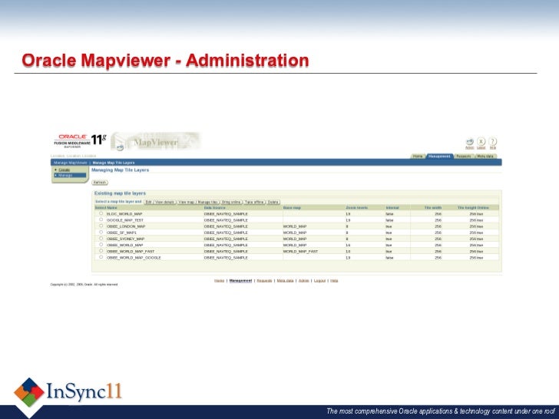Screen dimensions: 559x419
Task: Click the MapViewer banner image
Action: click(x=156, y=141)
